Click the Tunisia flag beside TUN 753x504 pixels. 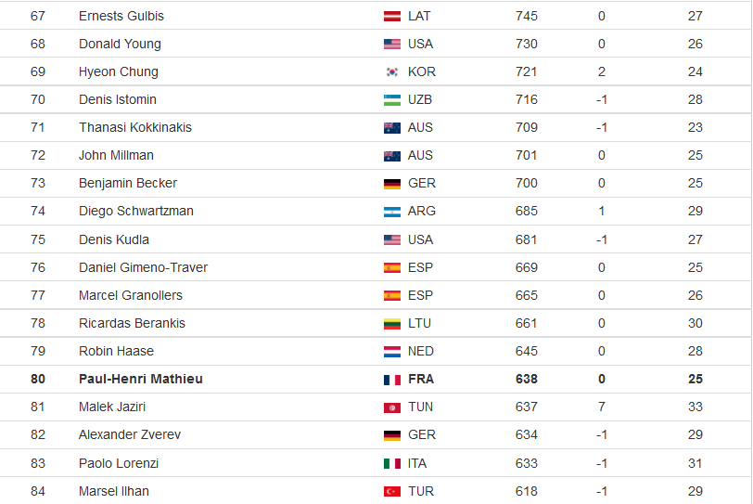tap(392, 407)
